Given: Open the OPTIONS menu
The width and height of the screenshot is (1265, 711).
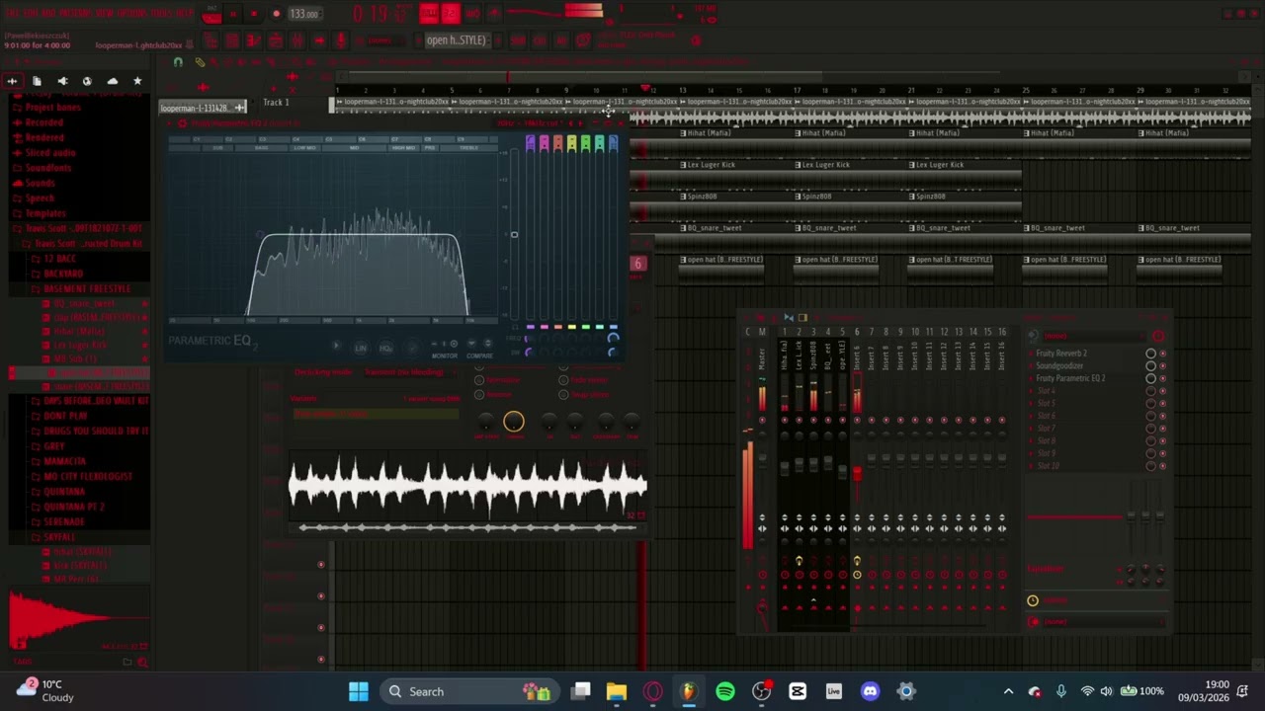Looking at the screenshot, I should (132, 14).
